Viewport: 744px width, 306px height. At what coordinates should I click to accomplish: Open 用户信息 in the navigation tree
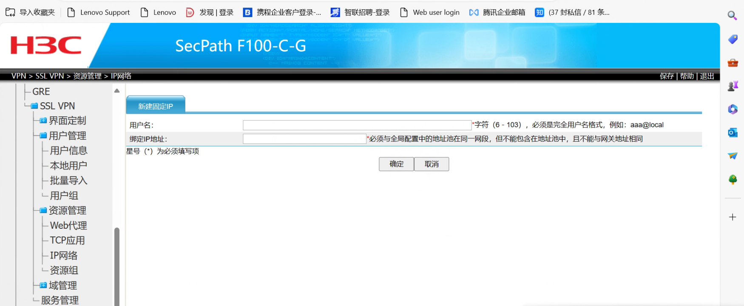[68, 151]
